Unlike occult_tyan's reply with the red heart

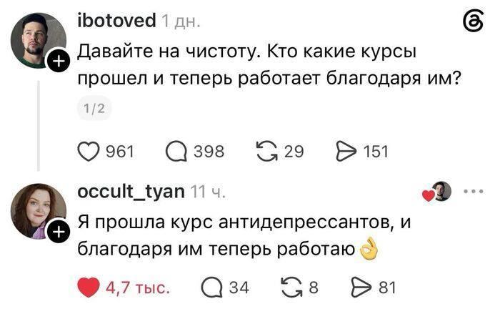[x=89, y=288]
